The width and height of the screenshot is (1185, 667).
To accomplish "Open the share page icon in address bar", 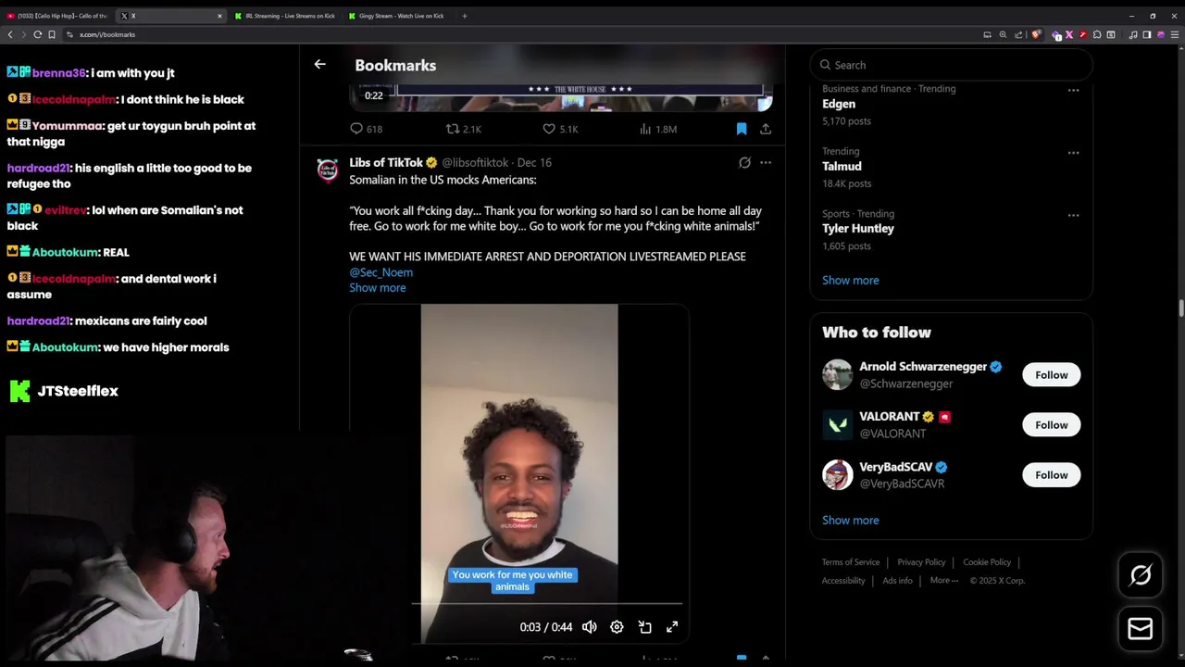I will click(x=1018, y=34).
